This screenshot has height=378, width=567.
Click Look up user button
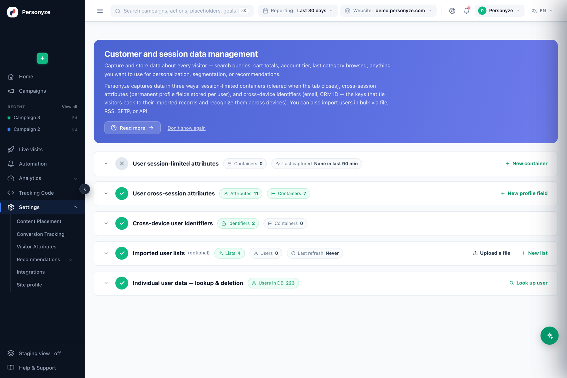(x=529, y=283)
